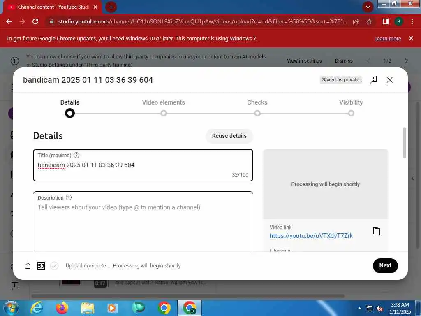The width and height of the screenshot is (421, 316).
Task: Close the Channel content tab
Action: point(95,7)
